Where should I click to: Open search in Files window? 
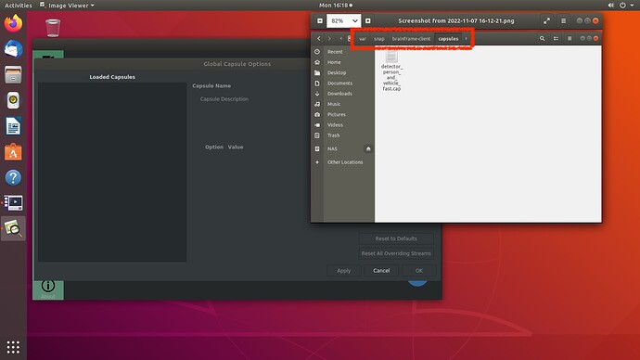542,38
